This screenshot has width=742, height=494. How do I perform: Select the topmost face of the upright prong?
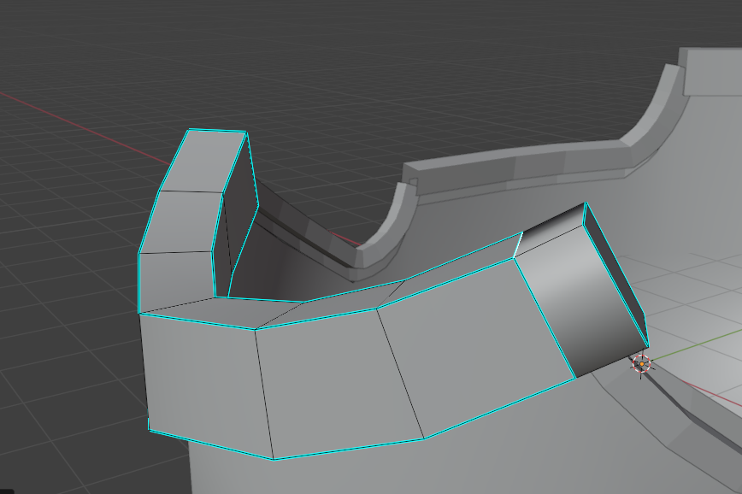point(204,161)
